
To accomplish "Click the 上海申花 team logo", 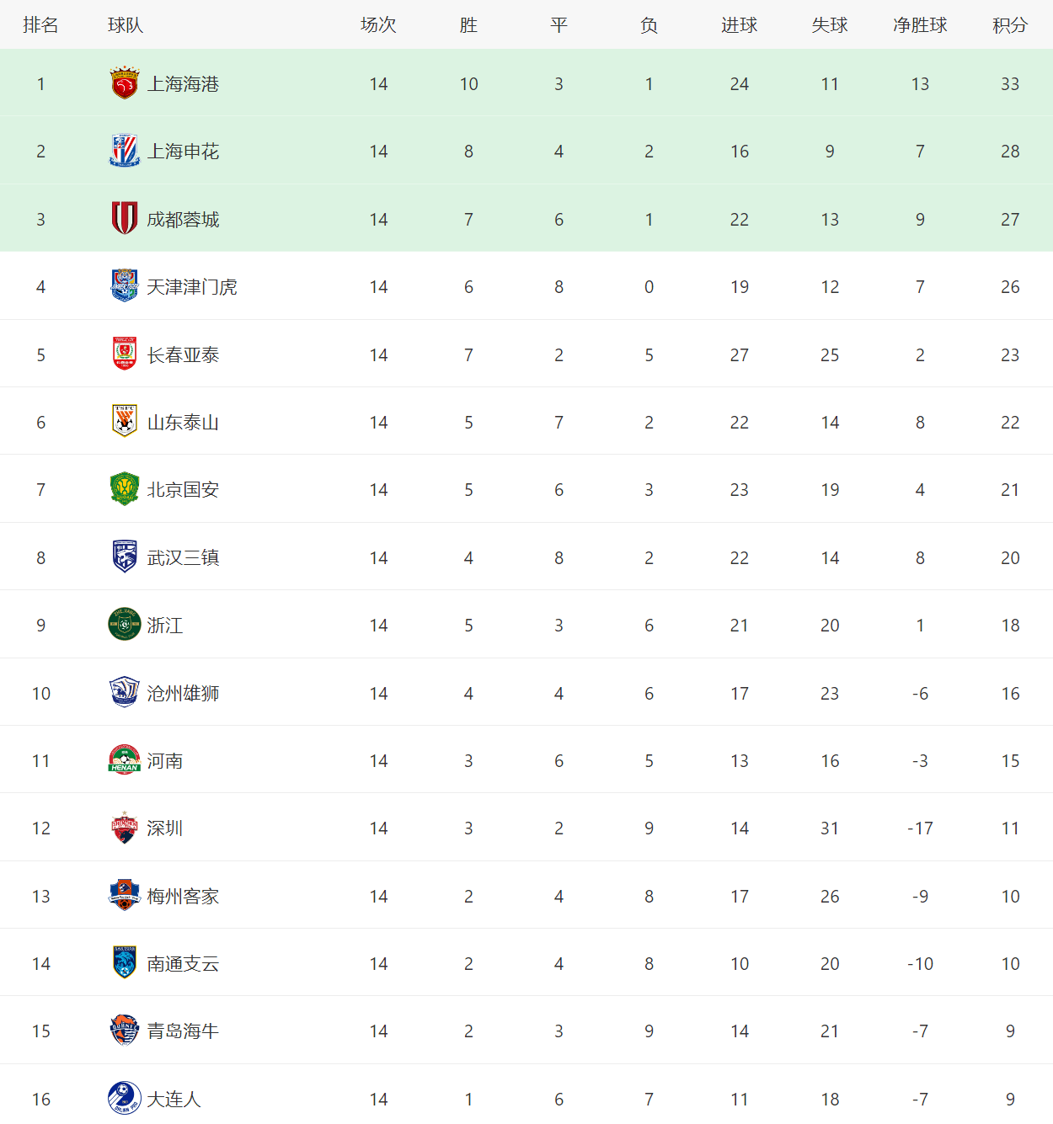I will tap(125, 151).
